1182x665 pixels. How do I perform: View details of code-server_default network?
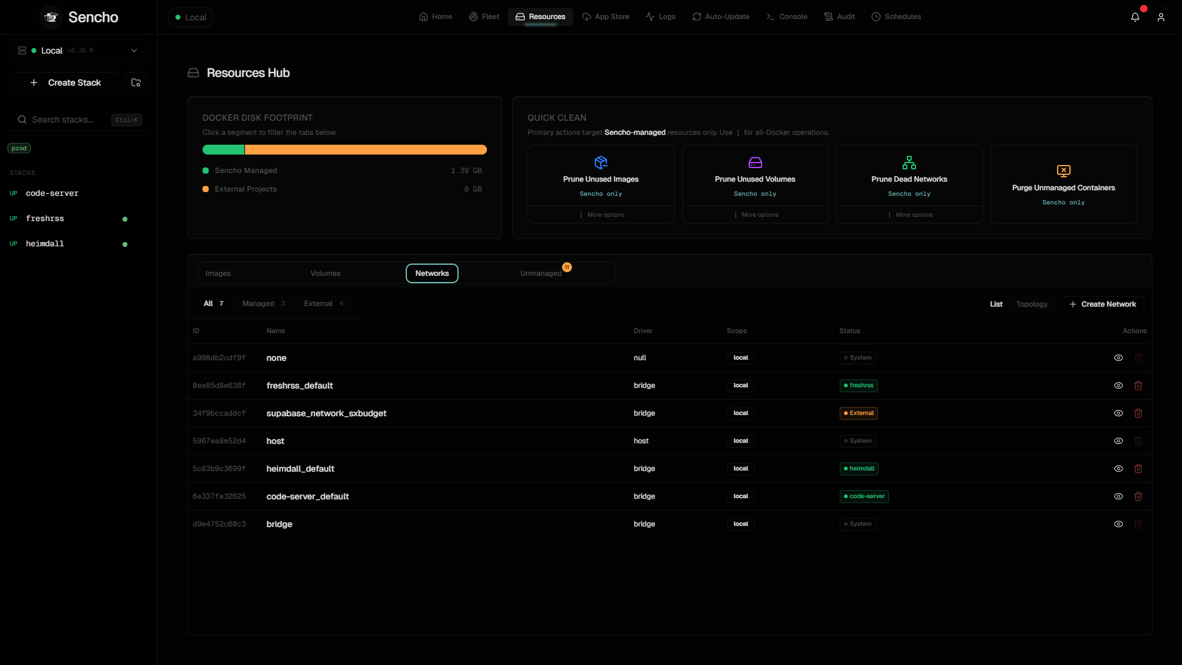[1119, 496]
